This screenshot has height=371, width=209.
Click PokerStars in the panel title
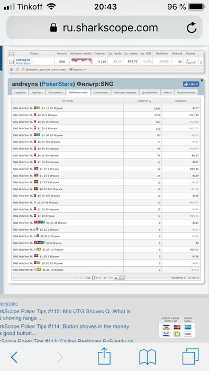coord(57,84)
